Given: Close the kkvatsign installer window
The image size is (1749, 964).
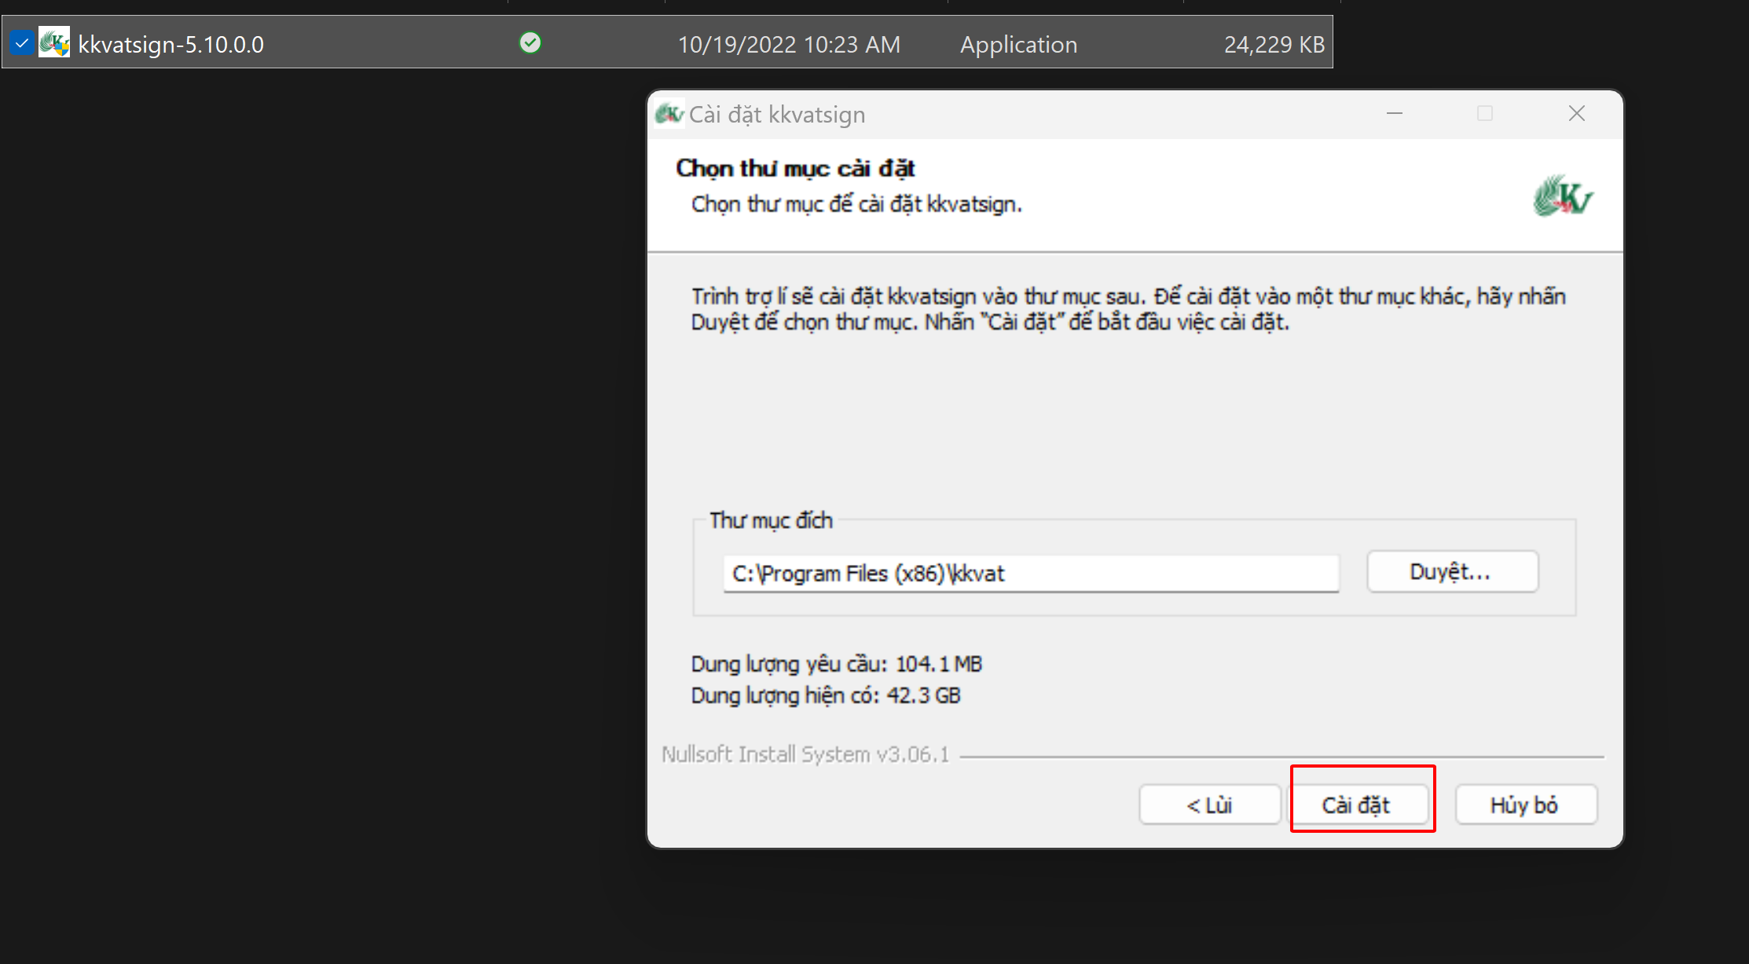Looking at the screenshot, I should (1576, 114).
